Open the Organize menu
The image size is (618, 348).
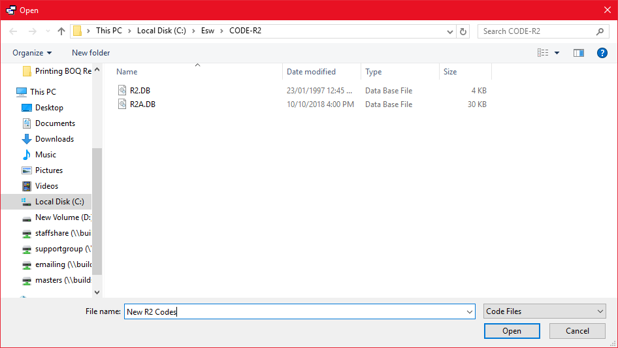pos(32,53)
